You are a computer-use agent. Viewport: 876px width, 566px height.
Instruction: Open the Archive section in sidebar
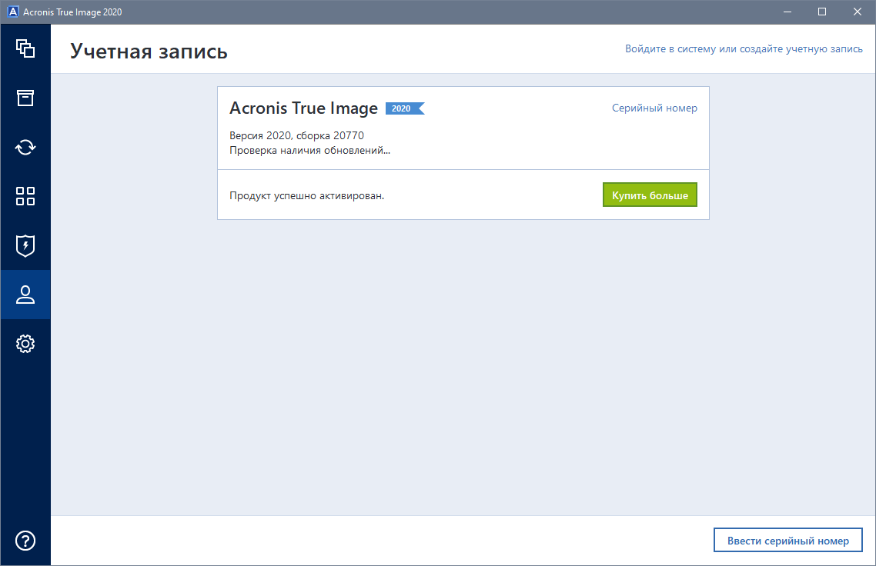[x=25, y=98]
